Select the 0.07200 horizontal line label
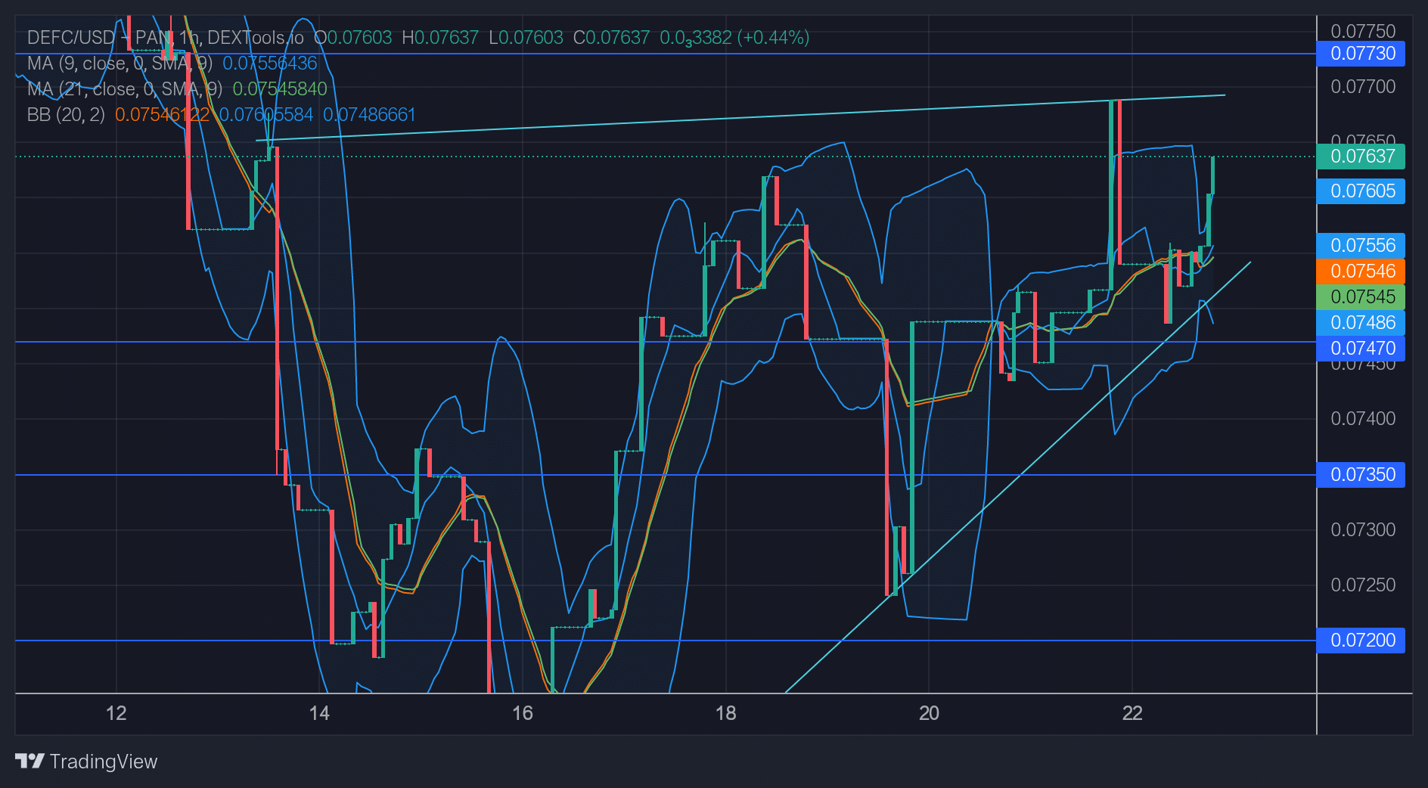The image size is (1428, 788). [1361, 640]
